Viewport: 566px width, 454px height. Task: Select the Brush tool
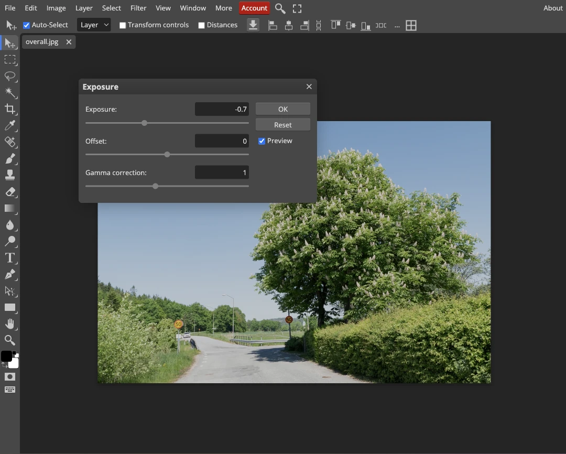(x=10, y=158)
